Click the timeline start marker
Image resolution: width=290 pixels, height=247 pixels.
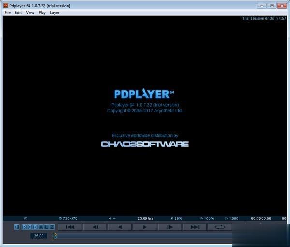point(55,236)
